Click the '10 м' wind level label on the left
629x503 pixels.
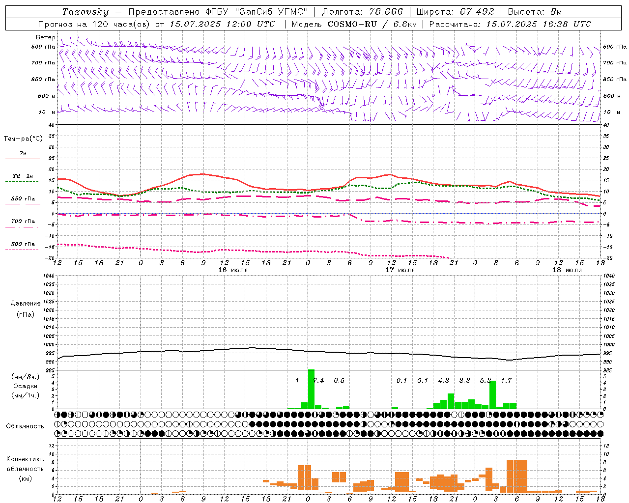coord(47,112)
